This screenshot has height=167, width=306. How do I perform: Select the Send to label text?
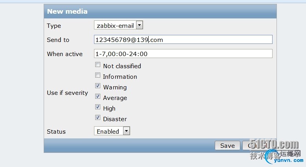point(58,40)
